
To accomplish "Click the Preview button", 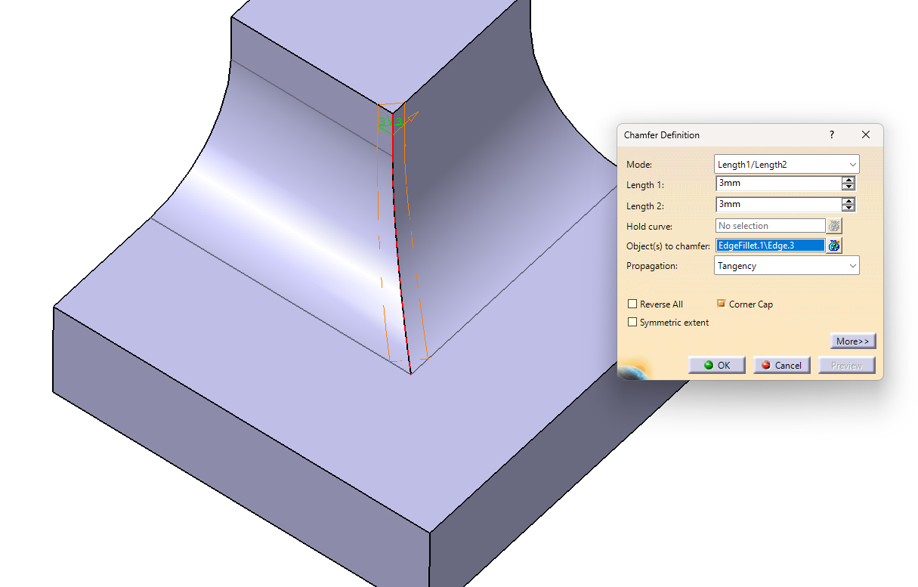I will pos(846,366).
